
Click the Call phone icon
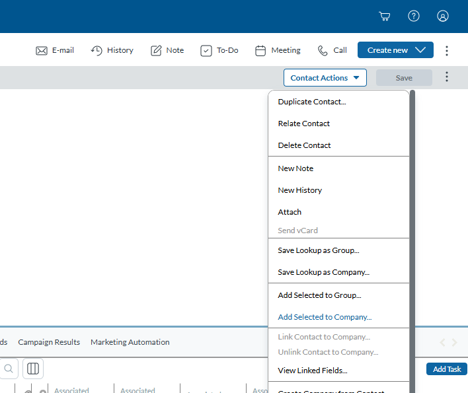(x=323, y=50)
